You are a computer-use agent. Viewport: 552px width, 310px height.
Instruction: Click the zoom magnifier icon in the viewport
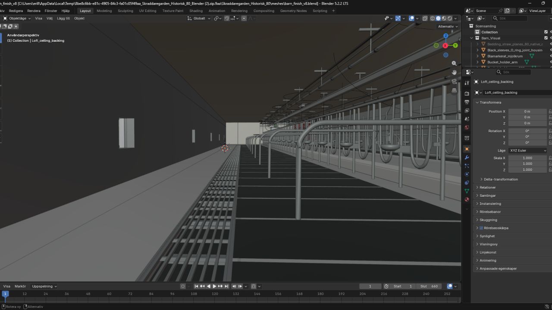coord(454,63)
